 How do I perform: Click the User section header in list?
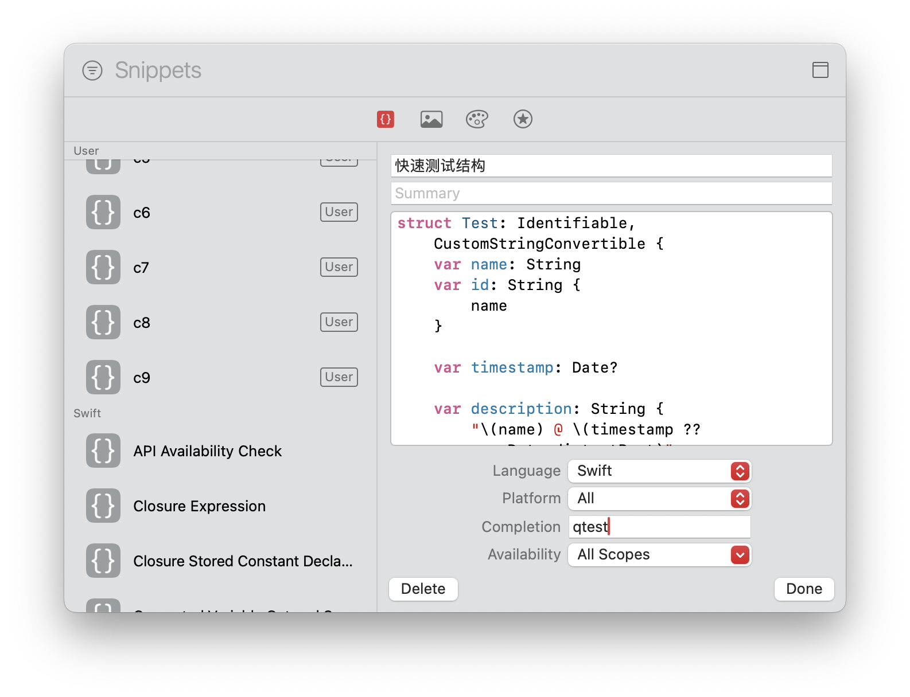coord(86,151)
